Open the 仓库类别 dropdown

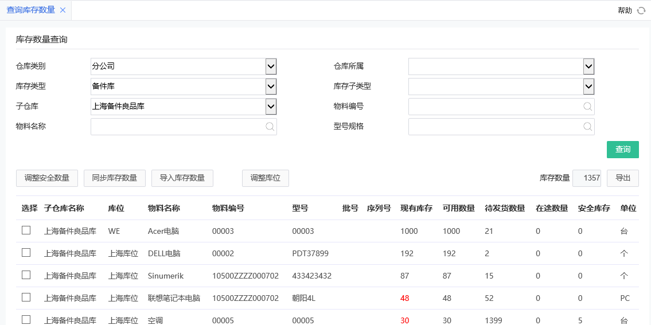click(x=271, y=66)
